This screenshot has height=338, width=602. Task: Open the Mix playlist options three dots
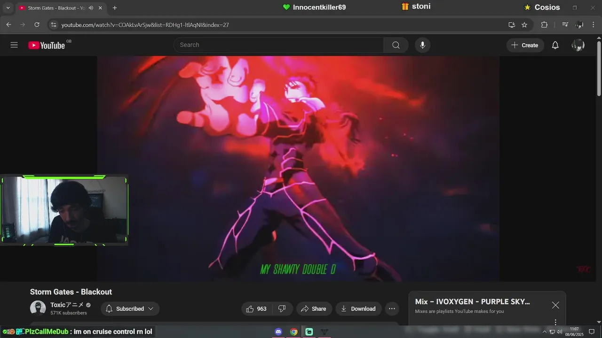555,322
